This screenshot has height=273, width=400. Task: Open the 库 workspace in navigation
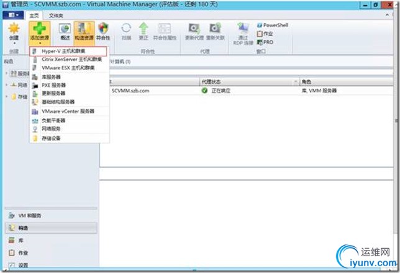click(x=51, y=240)
